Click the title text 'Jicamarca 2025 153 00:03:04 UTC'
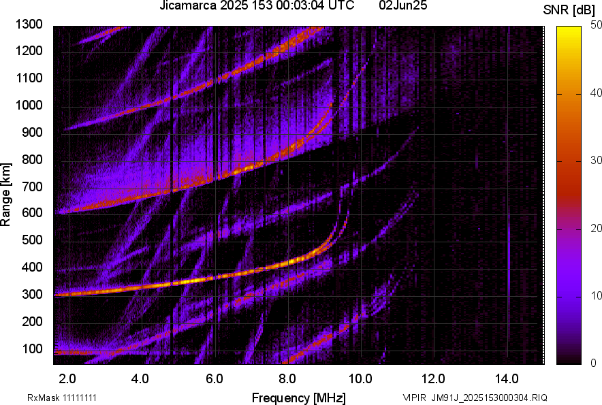The width and height of the screenshot is (602, 405). [x=257, y=5]
